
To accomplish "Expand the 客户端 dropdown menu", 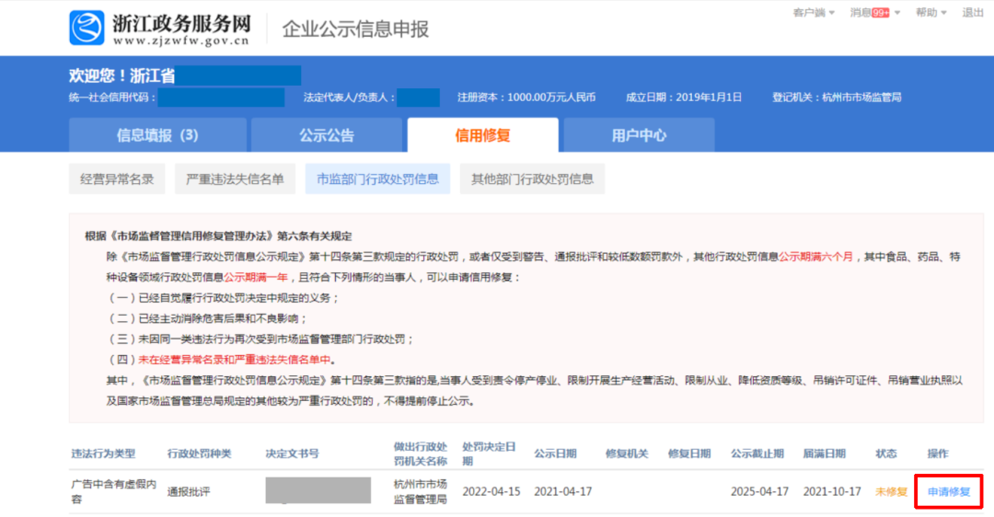I will pos(813,13).
